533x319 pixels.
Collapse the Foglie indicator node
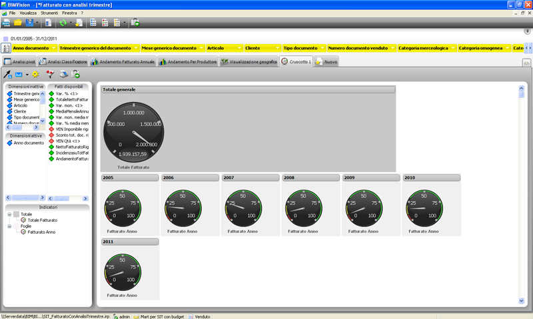point(9,226)
